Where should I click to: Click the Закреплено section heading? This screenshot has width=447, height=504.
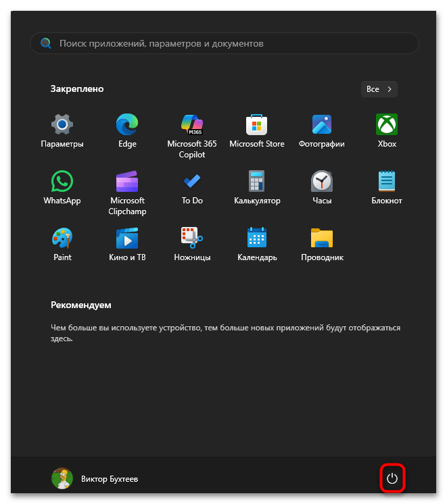tap(77, 89)
